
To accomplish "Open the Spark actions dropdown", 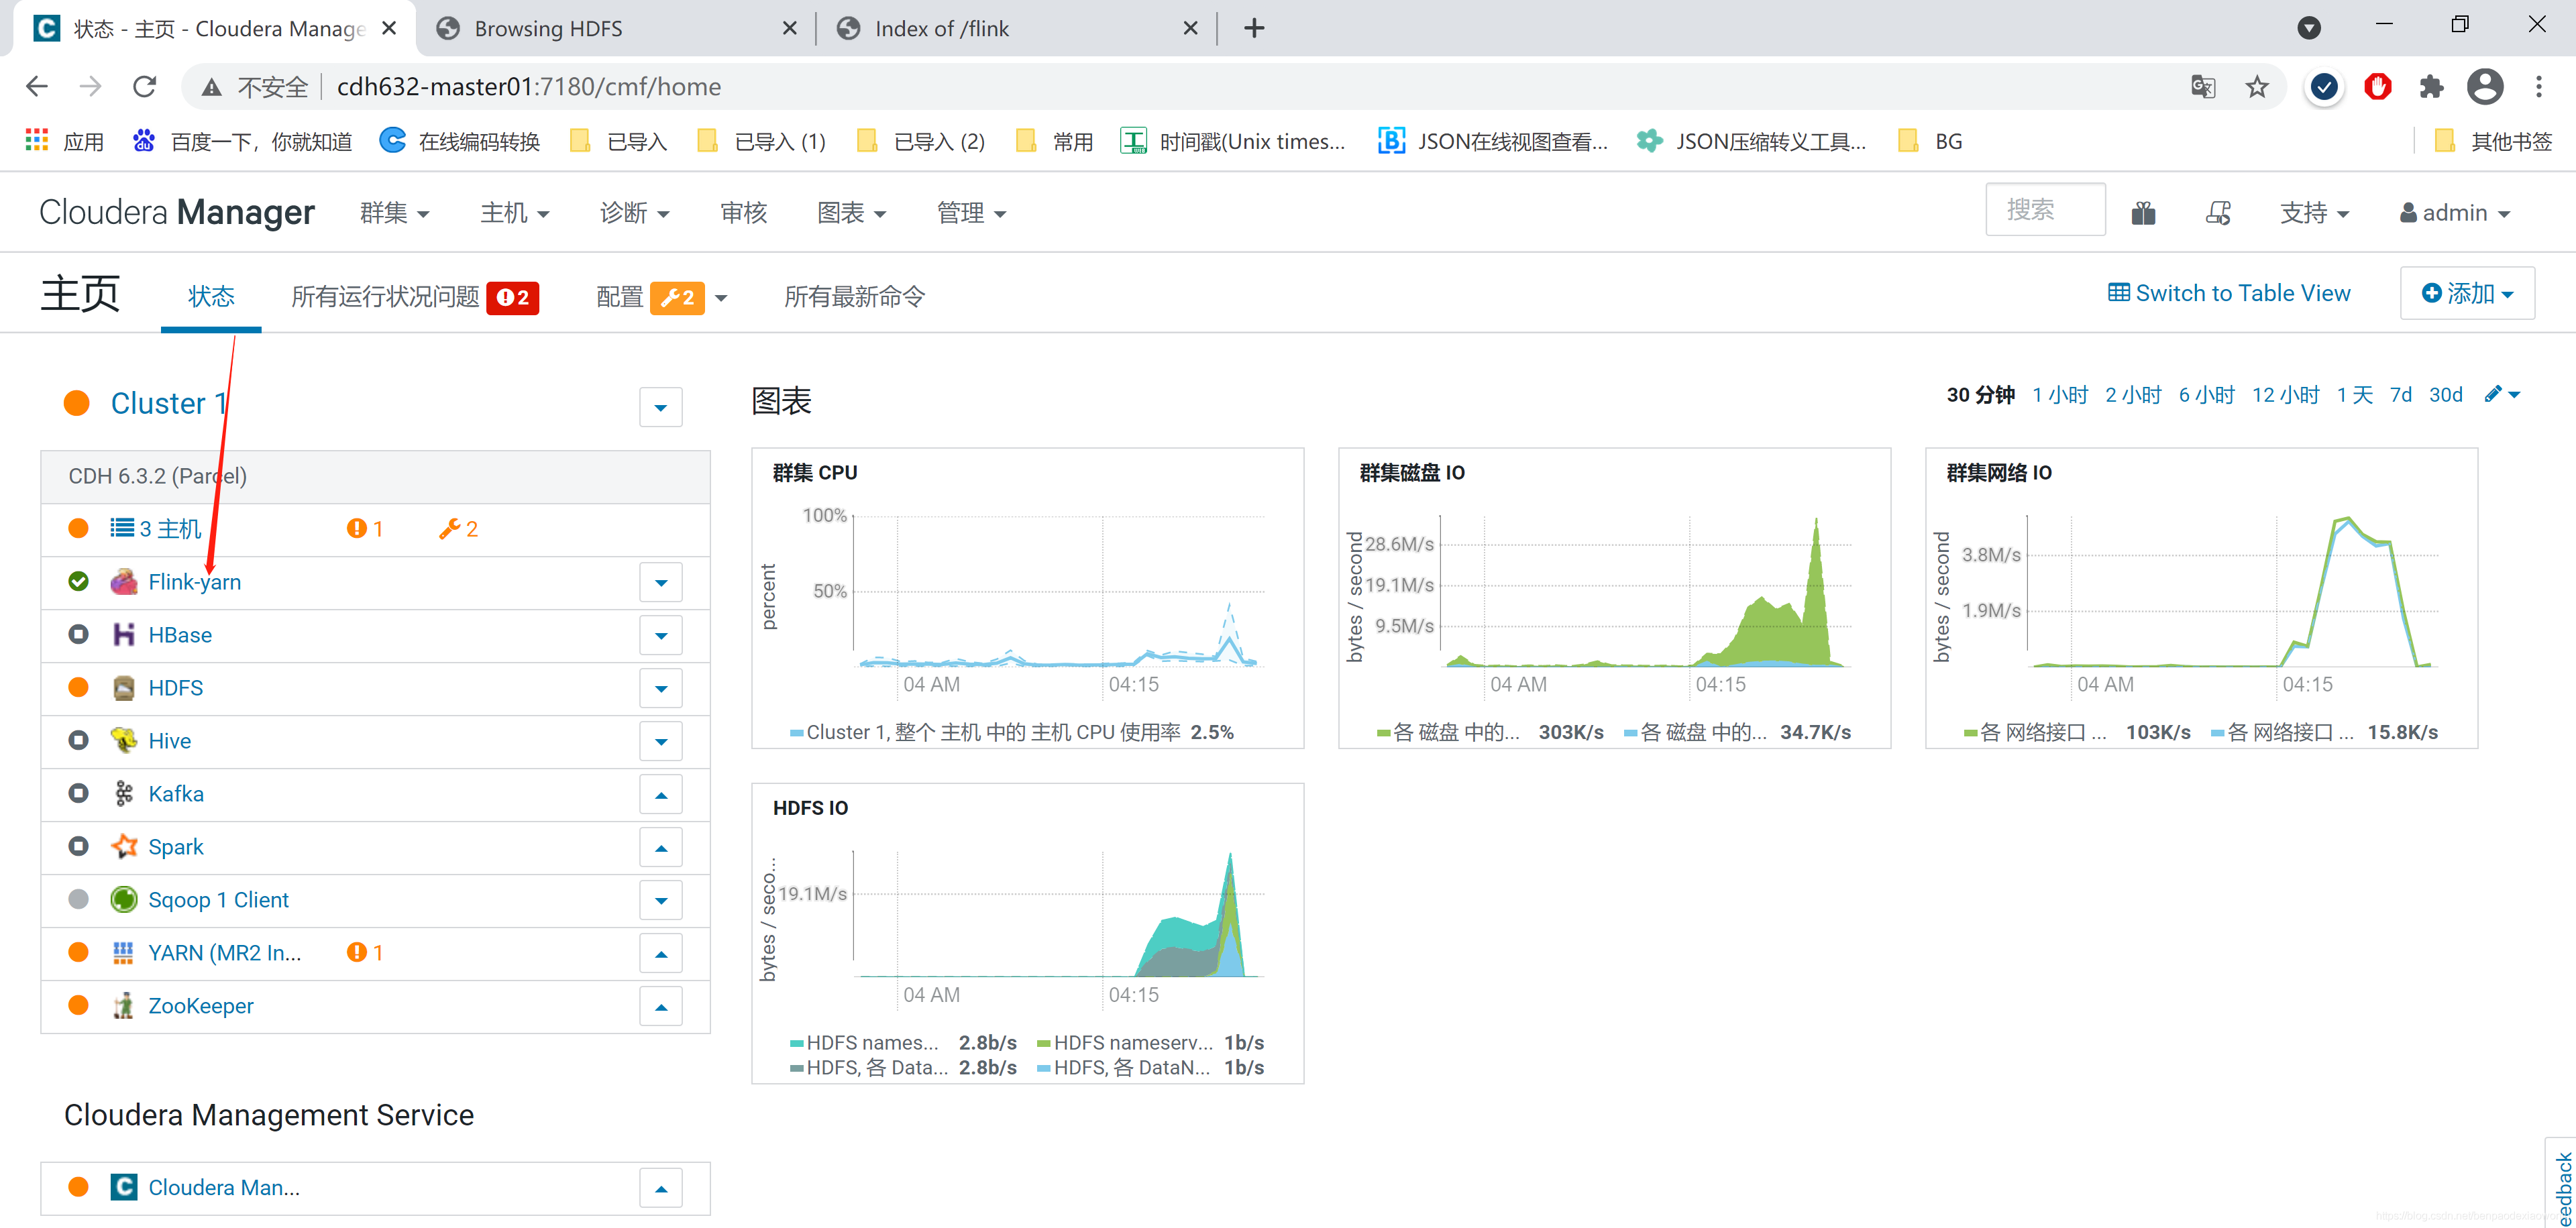I will point(661,848).
